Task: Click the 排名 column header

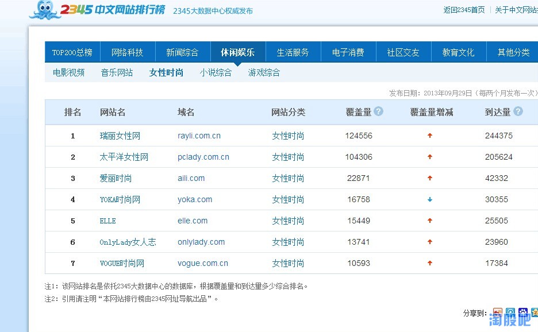Action: (73, 112)
